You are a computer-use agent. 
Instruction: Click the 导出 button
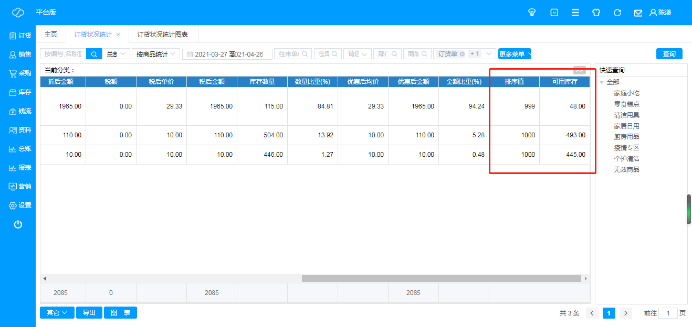click(x=89, y=313)
